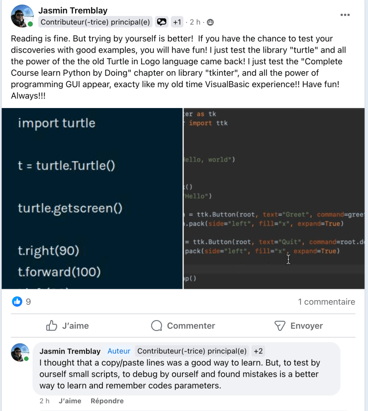Like the comment via its J'aime link
Screen dimensions: 368x411
pyautogui.click(x=70, y=401)
